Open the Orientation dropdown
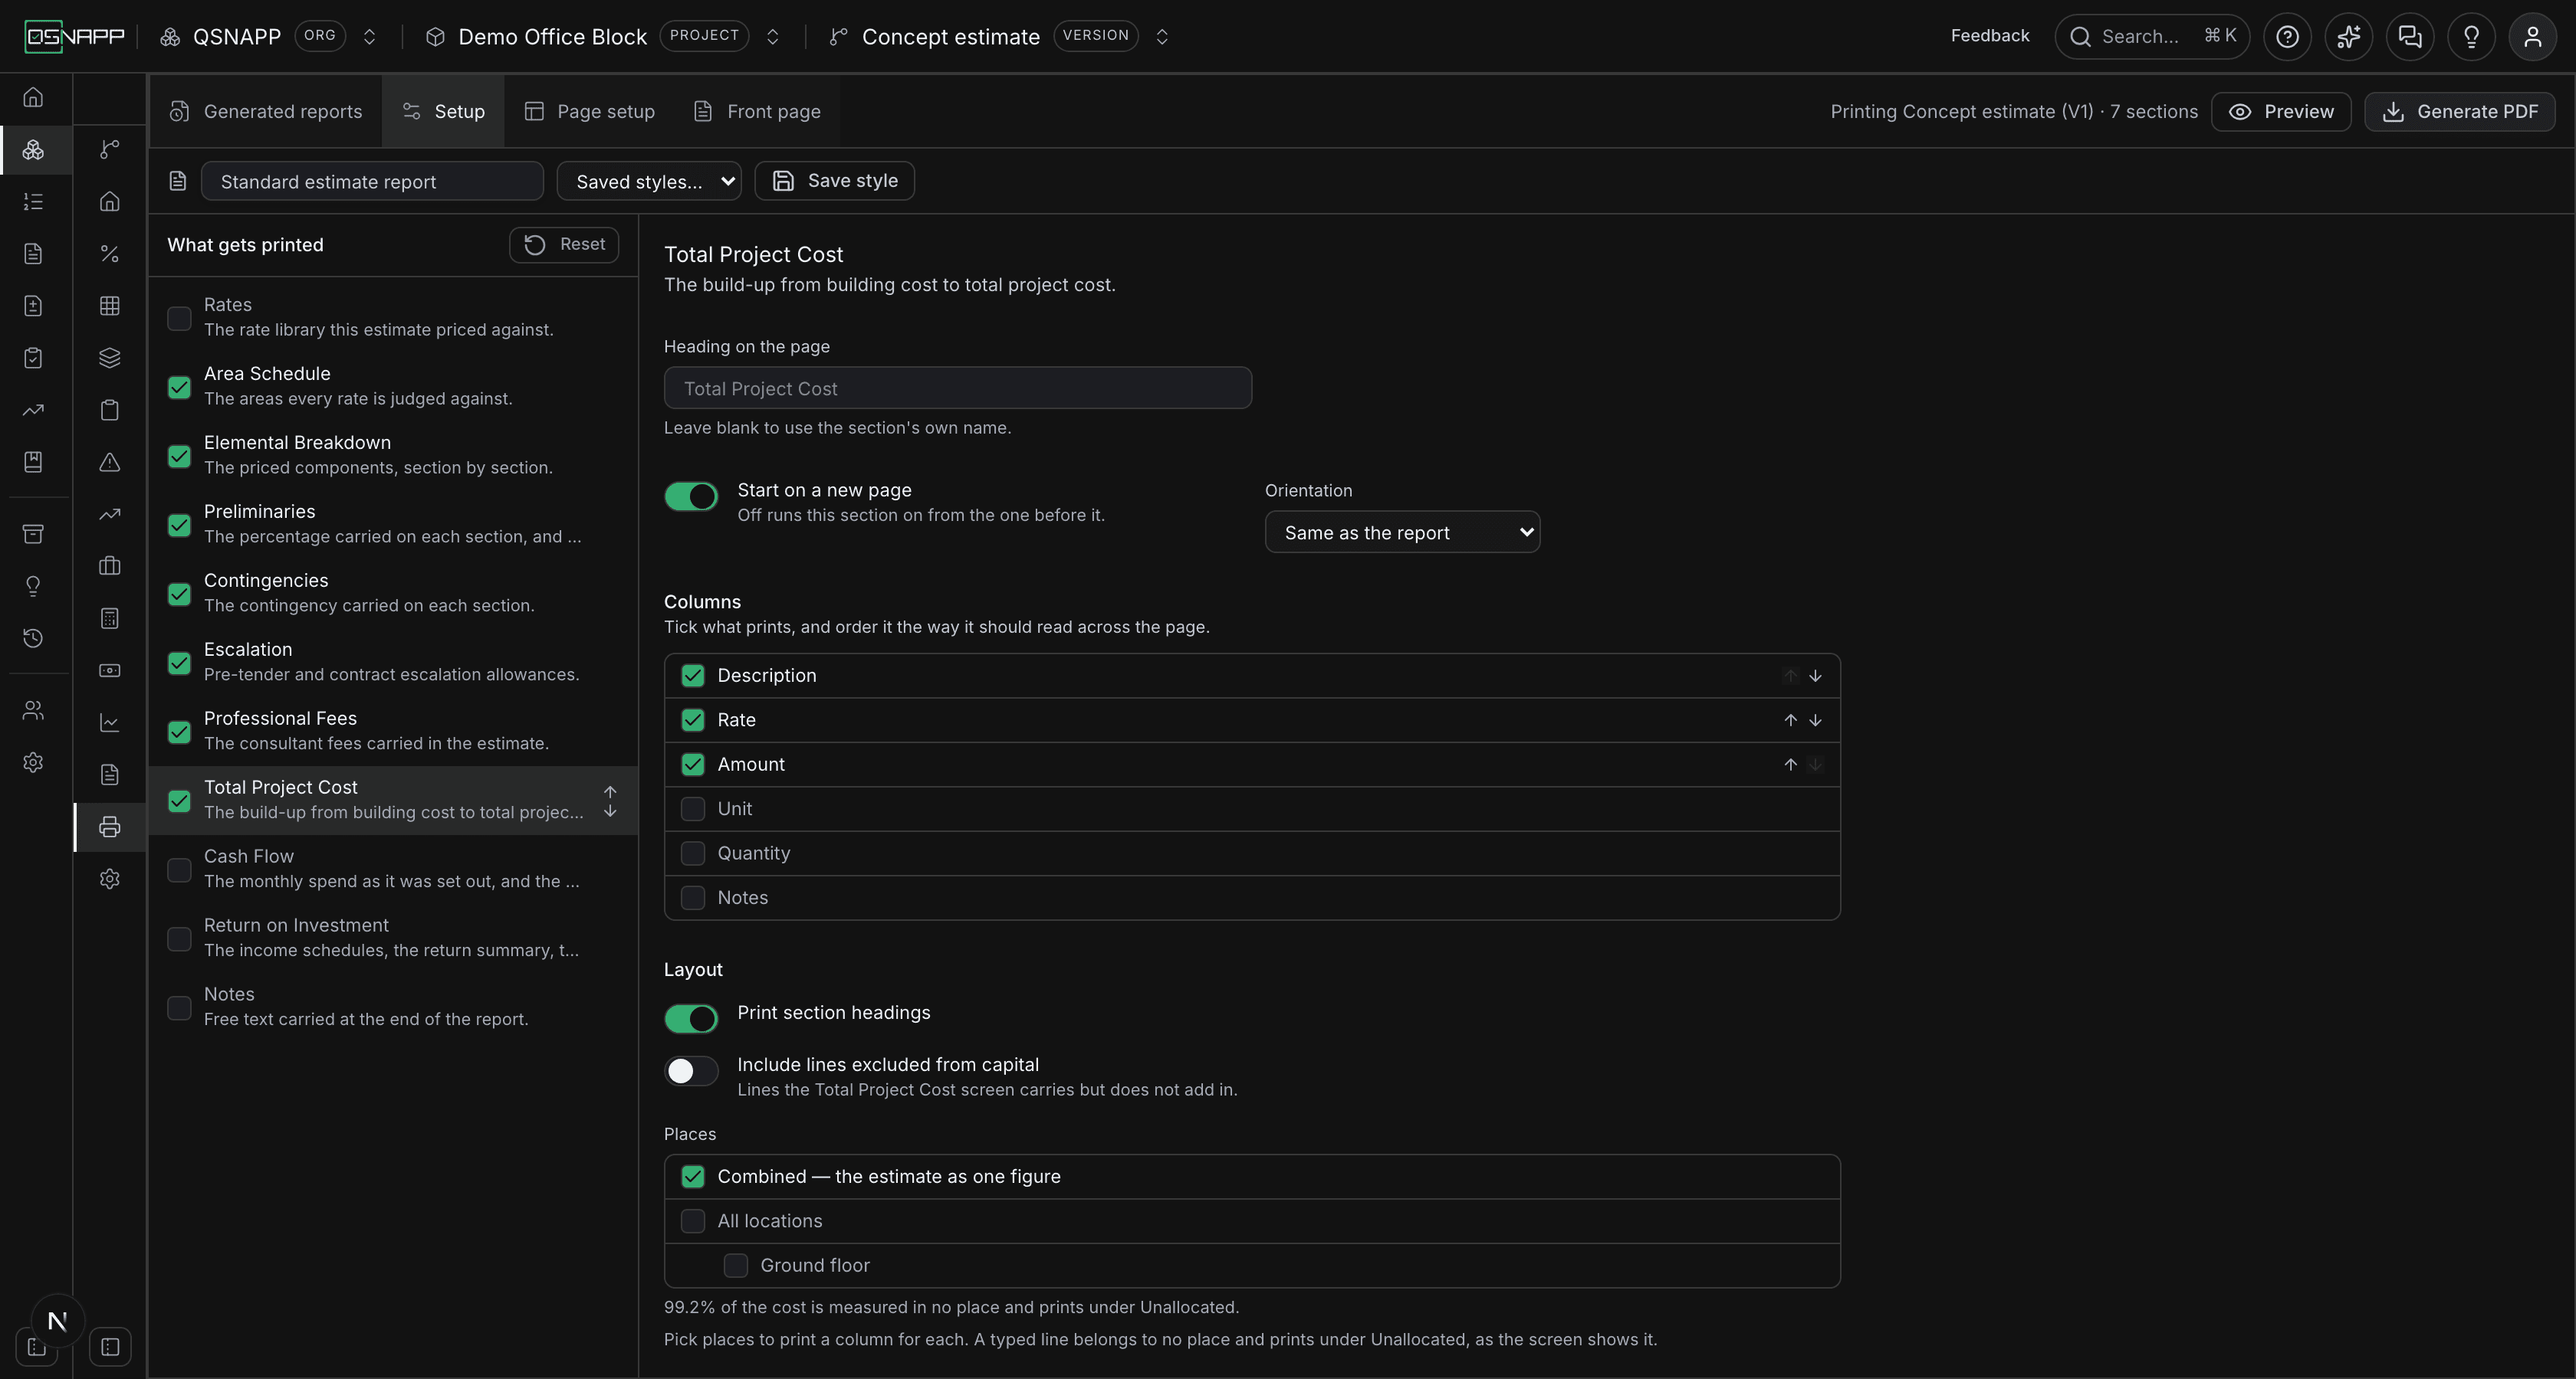This screenshot has width=2576, height=1379. click(x=1402, y=532)
